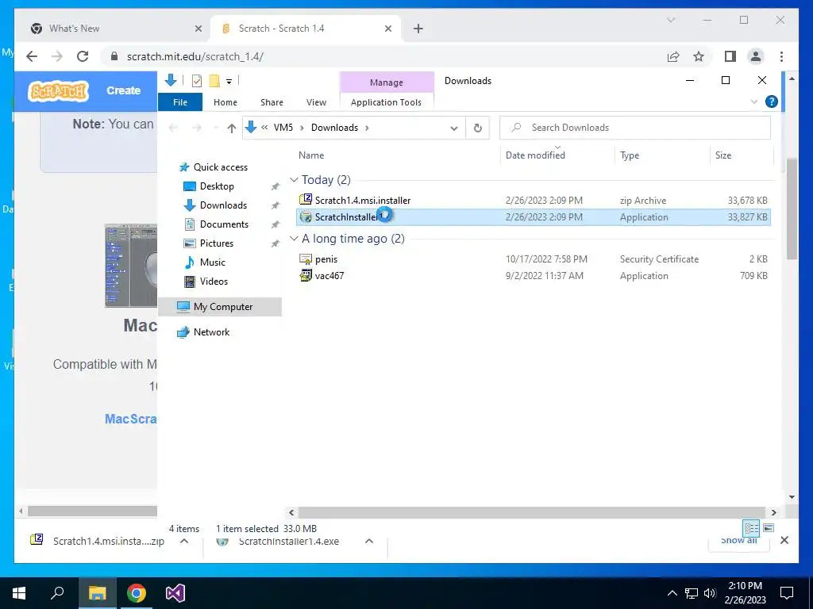Switch to large thumbnails view icon
Image resolution: width=813 pixels, height=609 pixels.
pos(769,528)
